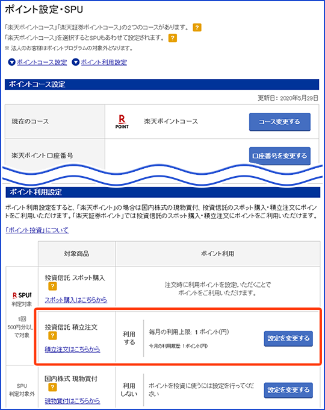Screen dimensions: 325x410
Task: Open help icon under 投資信託 スポット購入
Action: (52, 286)
